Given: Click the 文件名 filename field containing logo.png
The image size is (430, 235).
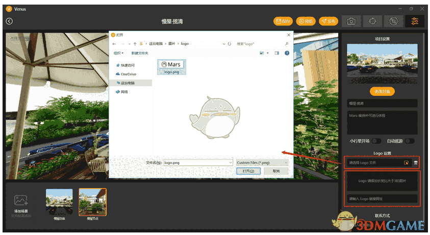Looking at the screenshot, I should [x=198, y=163].
